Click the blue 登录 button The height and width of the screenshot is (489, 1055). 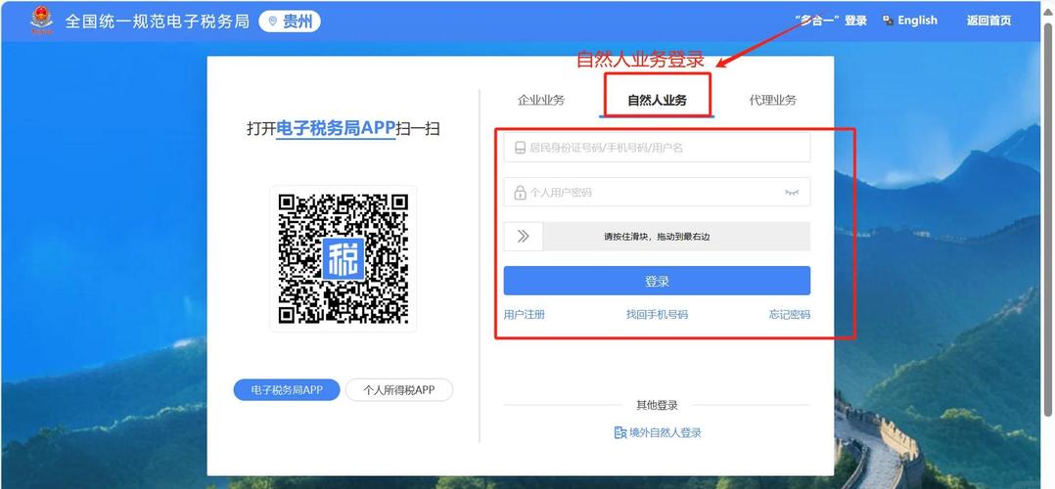657,281
